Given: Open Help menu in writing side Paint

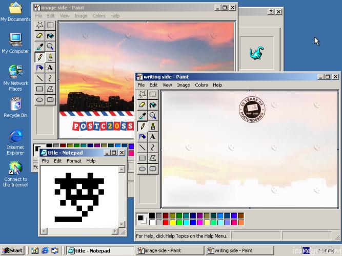Looking at the screenshot, I should (x=217, y=85).
